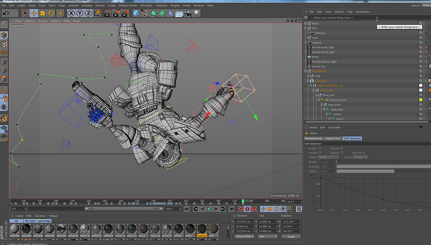Viewport: 431px width, 245px height.
Task: Switch to the Object Axis tab
Action: point(333,138)
